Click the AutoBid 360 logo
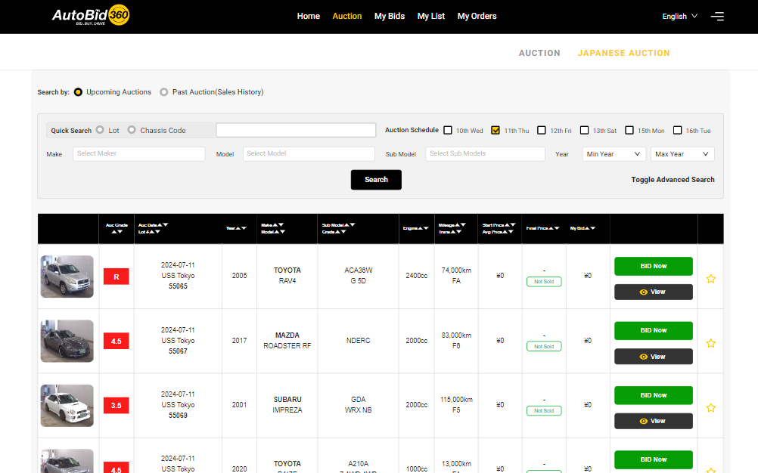The width and height of the screenshot is (758, 473). [91, 15]
